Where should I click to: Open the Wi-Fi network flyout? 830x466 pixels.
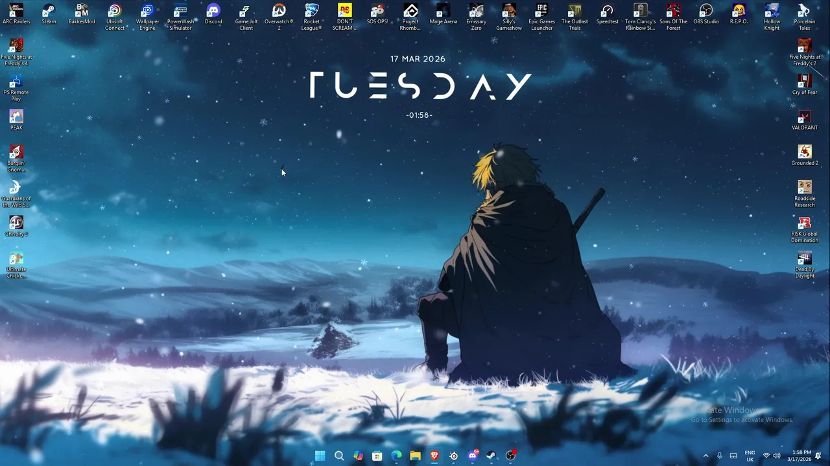click(766, 456)
